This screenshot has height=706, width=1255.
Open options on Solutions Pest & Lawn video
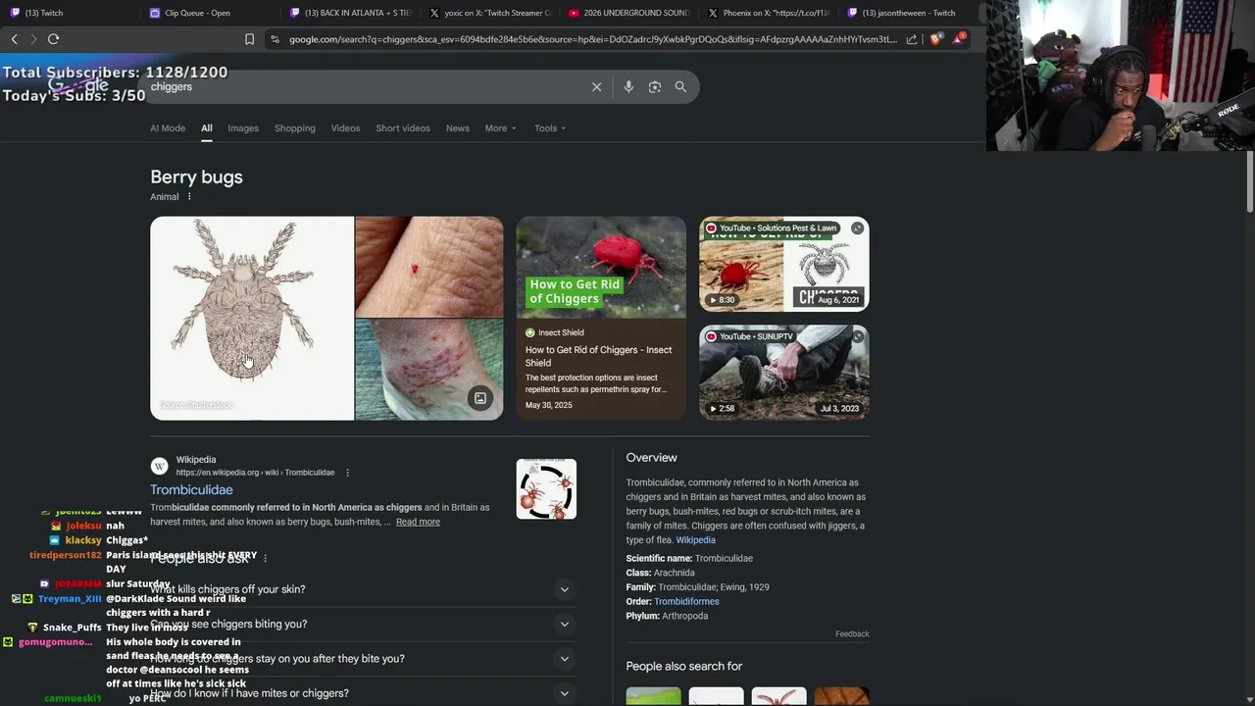pos(858,228)
